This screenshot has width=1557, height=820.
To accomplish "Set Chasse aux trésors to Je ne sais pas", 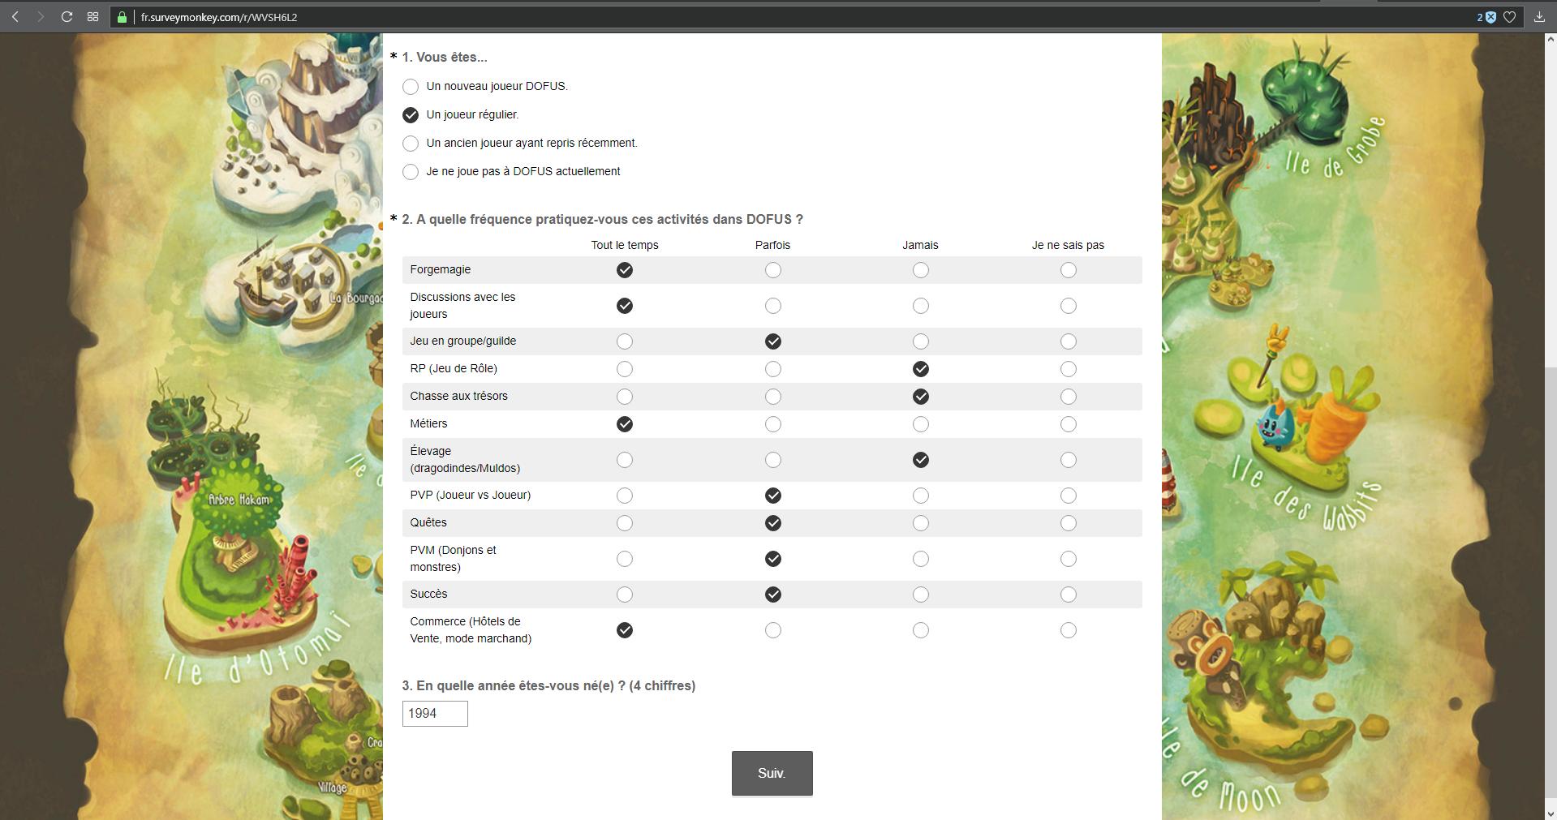I will pyautogui.click(x=1068, y=397).
